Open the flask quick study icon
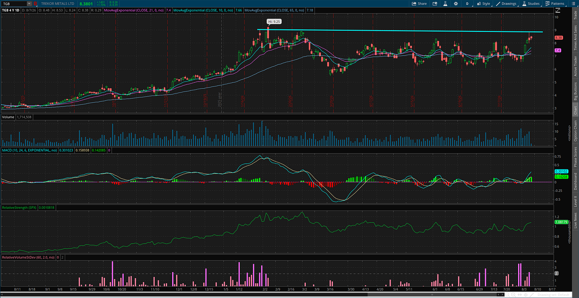579x298 pixels. coord(445,4)
